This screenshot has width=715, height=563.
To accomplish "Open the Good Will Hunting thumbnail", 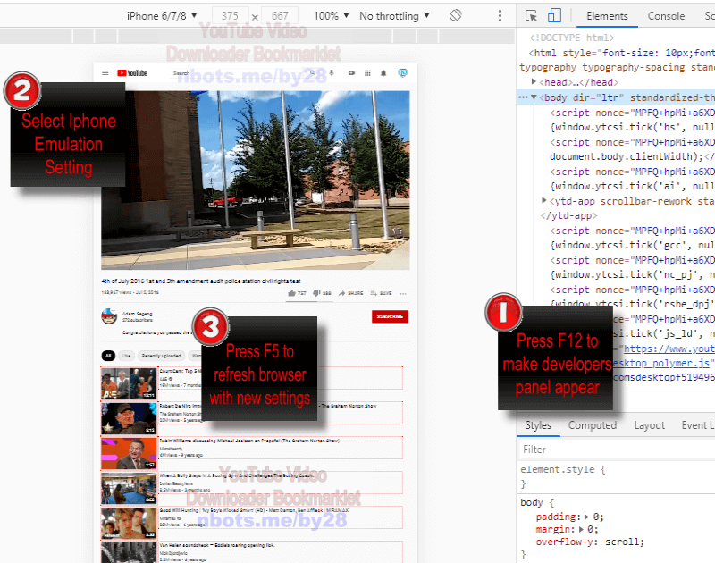I will point(129,524).
